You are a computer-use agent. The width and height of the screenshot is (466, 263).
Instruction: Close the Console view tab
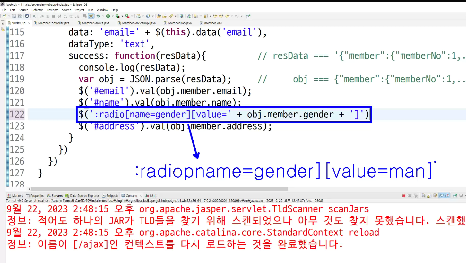[x=141, y=196]
